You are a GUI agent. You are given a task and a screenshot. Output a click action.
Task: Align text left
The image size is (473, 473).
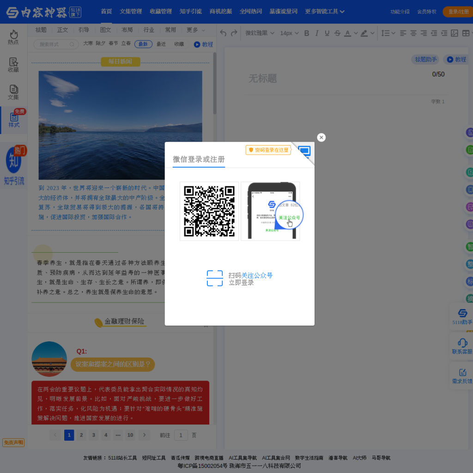(403, 33)
